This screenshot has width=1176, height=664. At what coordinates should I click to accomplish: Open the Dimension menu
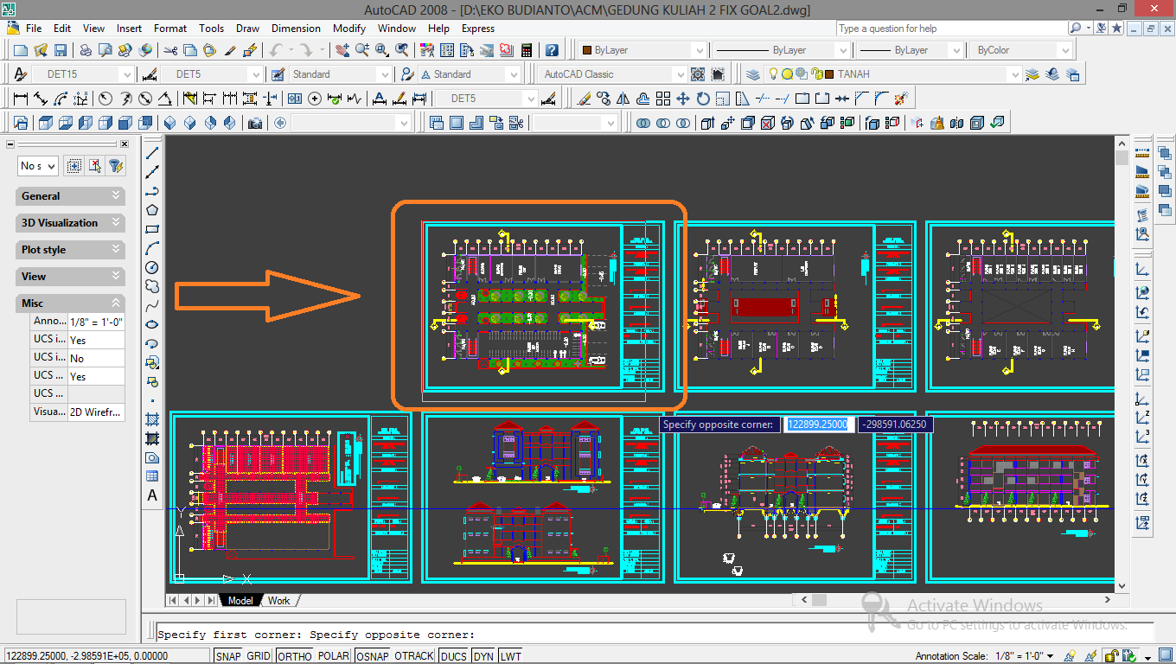[x=296, y=29]
